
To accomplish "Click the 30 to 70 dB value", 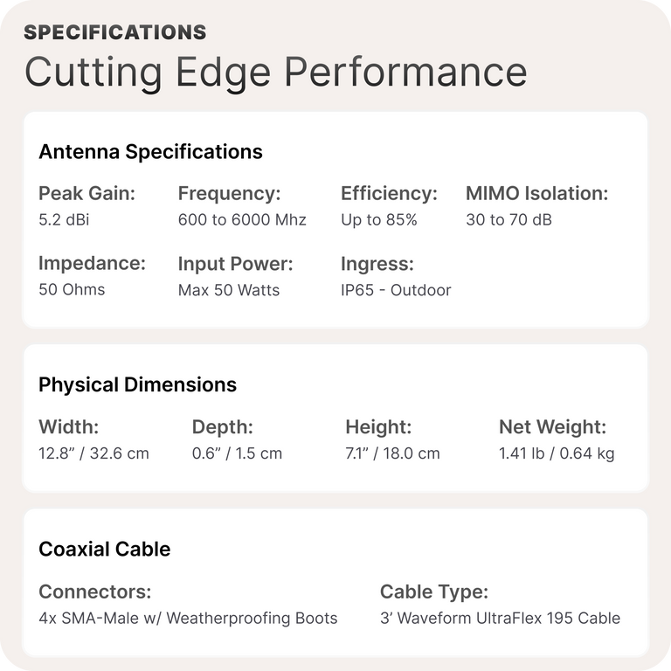I will pyautogui.click(x=508, y=219).
